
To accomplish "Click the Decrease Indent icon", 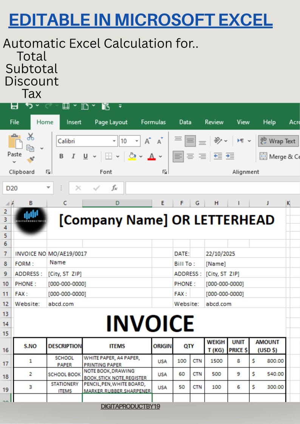I will (x=218, y=156).
